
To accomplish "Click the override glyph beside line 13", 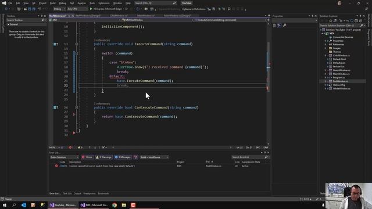I will point(56,44).
